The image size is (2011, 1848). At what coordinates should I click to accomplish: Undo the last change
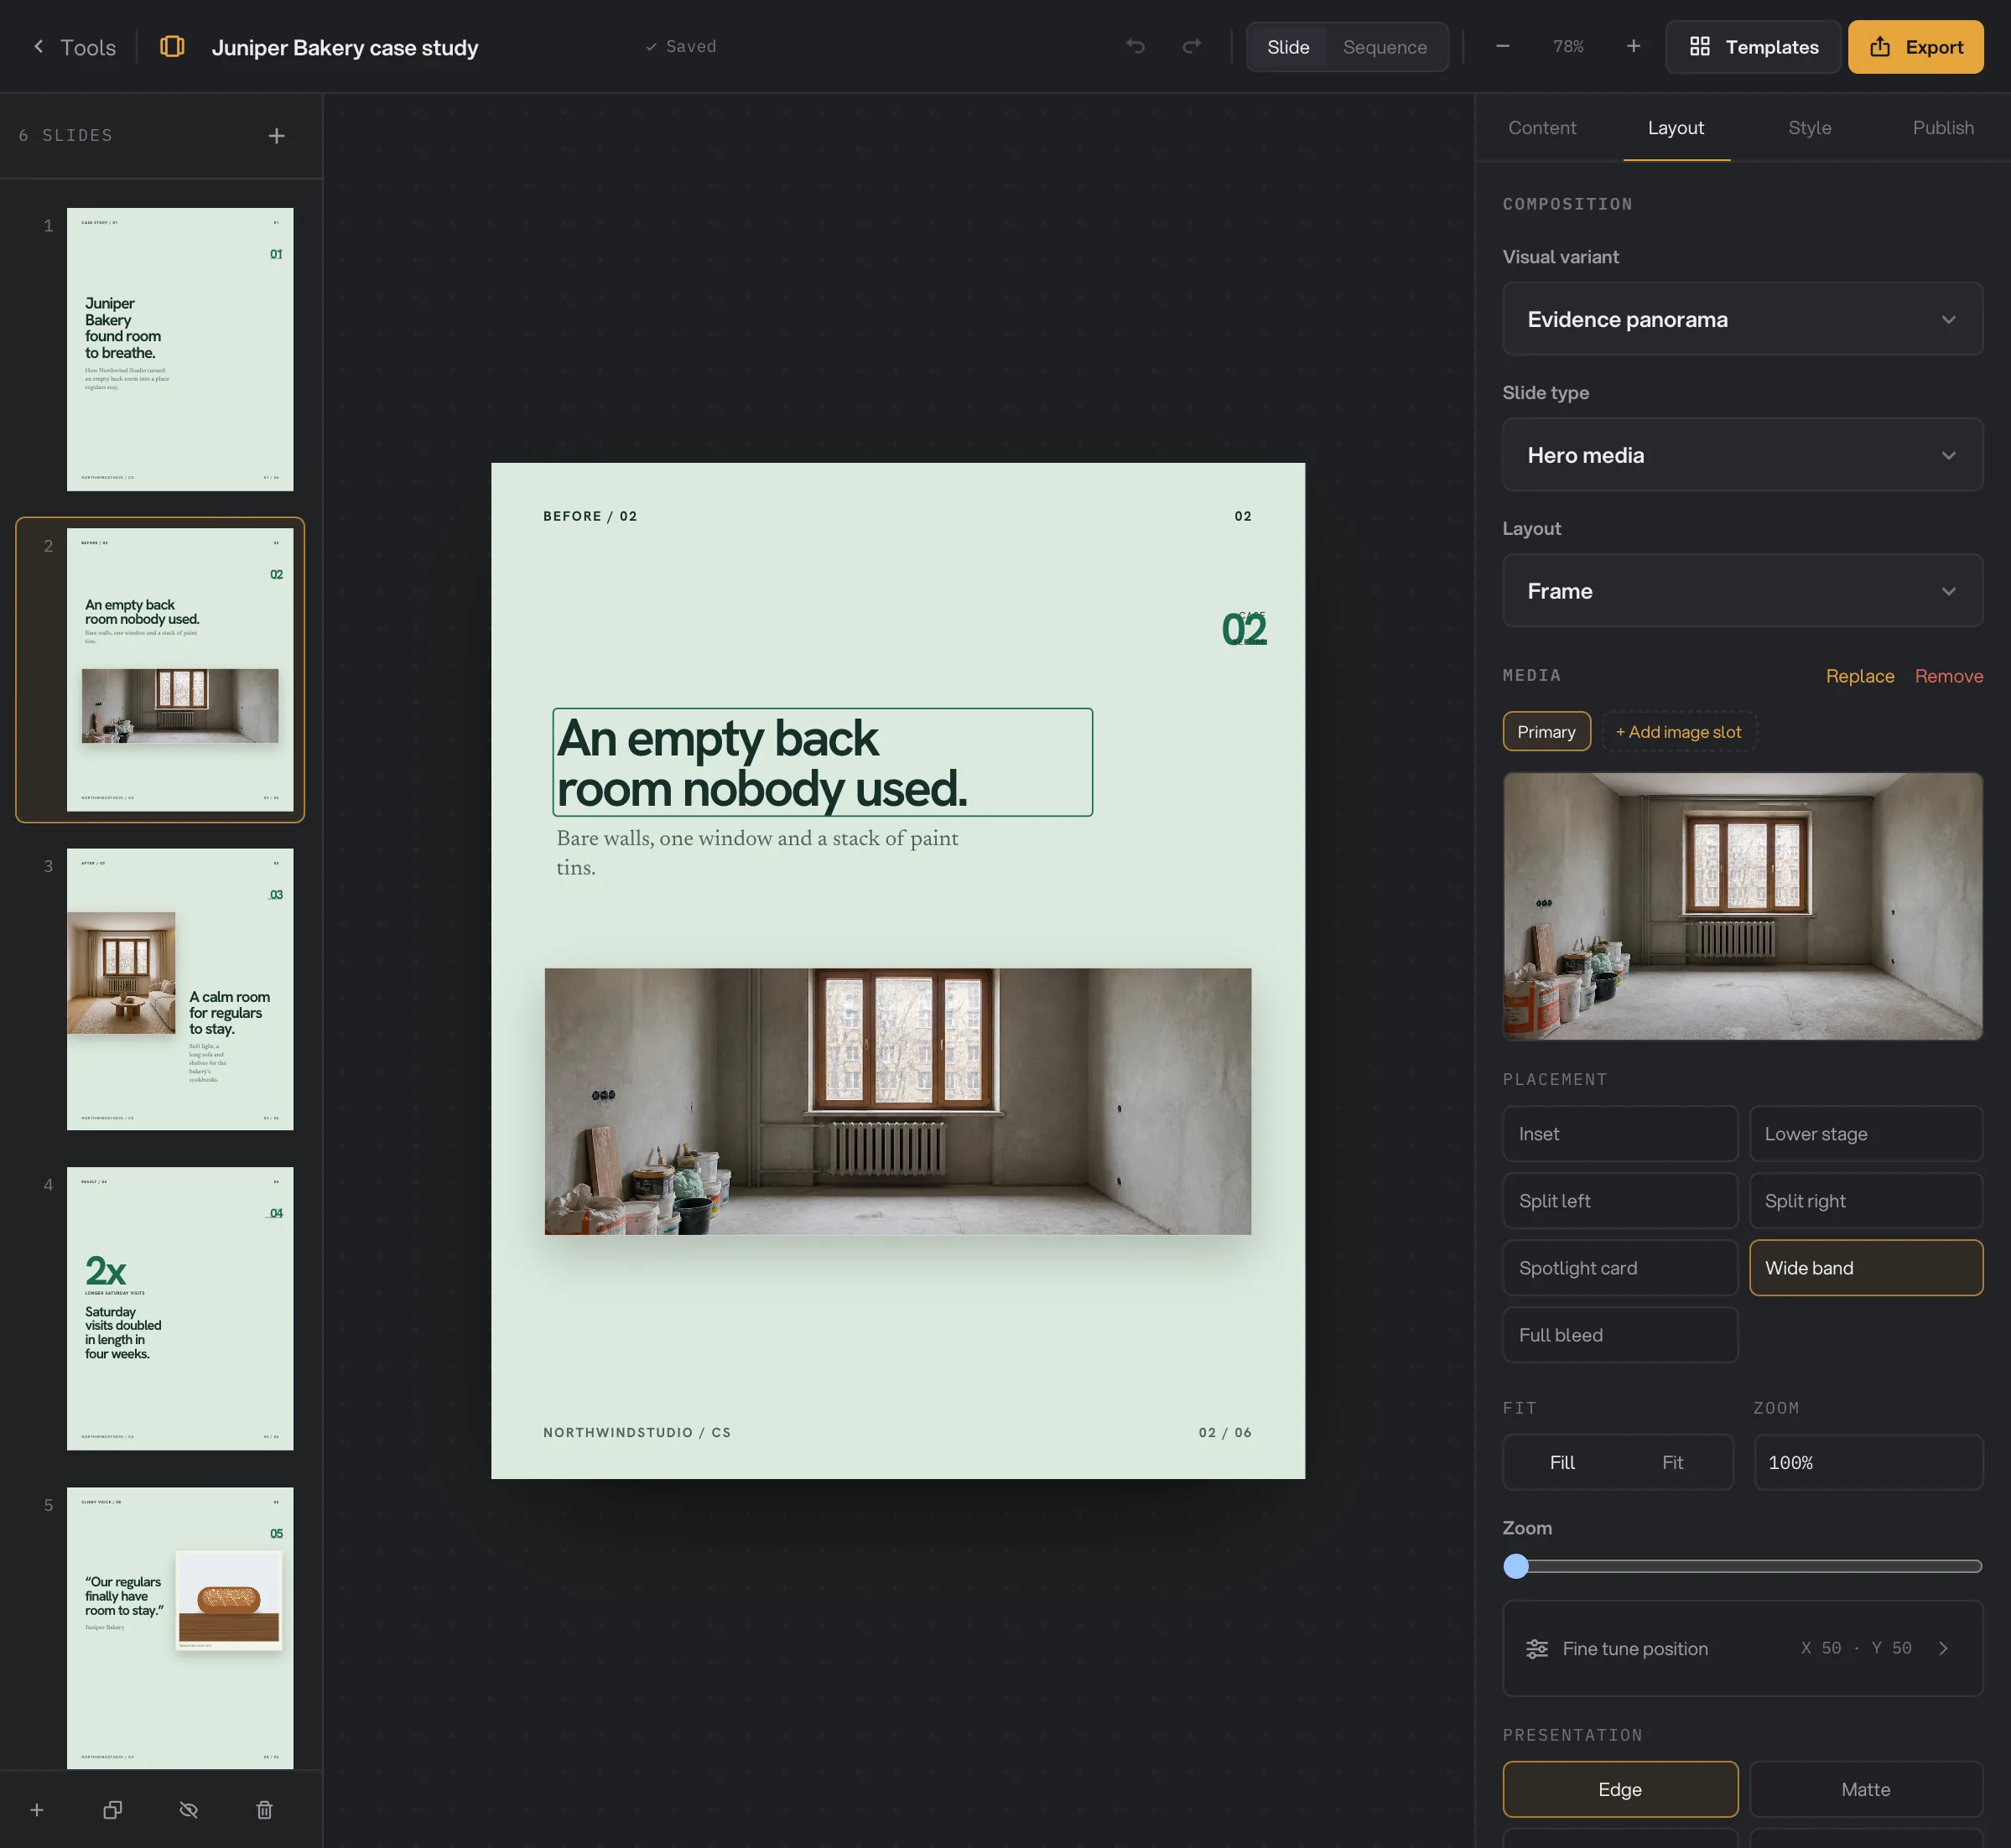pos(1135,47)
